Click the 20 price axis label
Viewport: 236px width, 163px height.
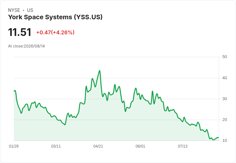pos(224,120)
